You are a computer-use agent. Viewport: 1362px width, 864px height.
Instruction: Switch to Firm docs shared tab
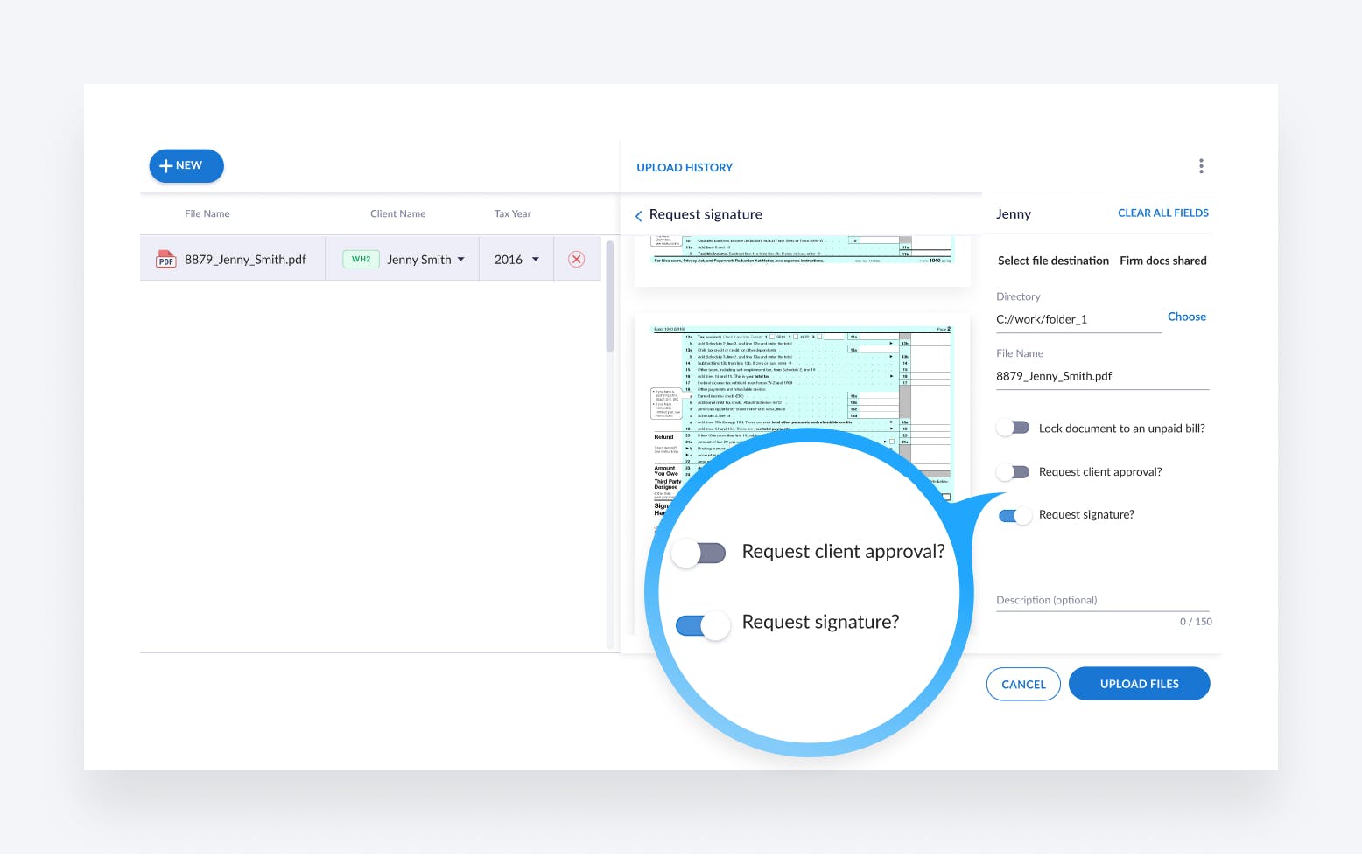[1162, 261]
